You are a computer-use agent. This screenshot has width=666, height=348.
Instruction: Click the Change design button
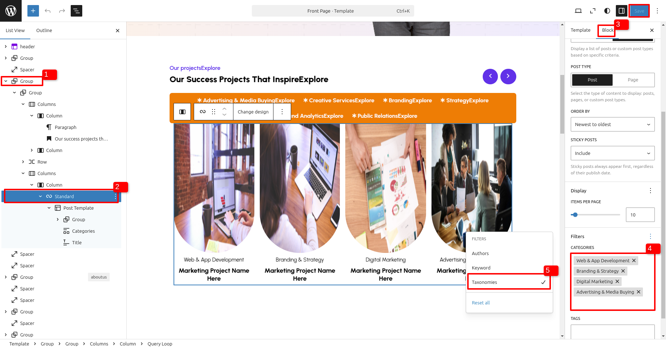tap(253, 112)
